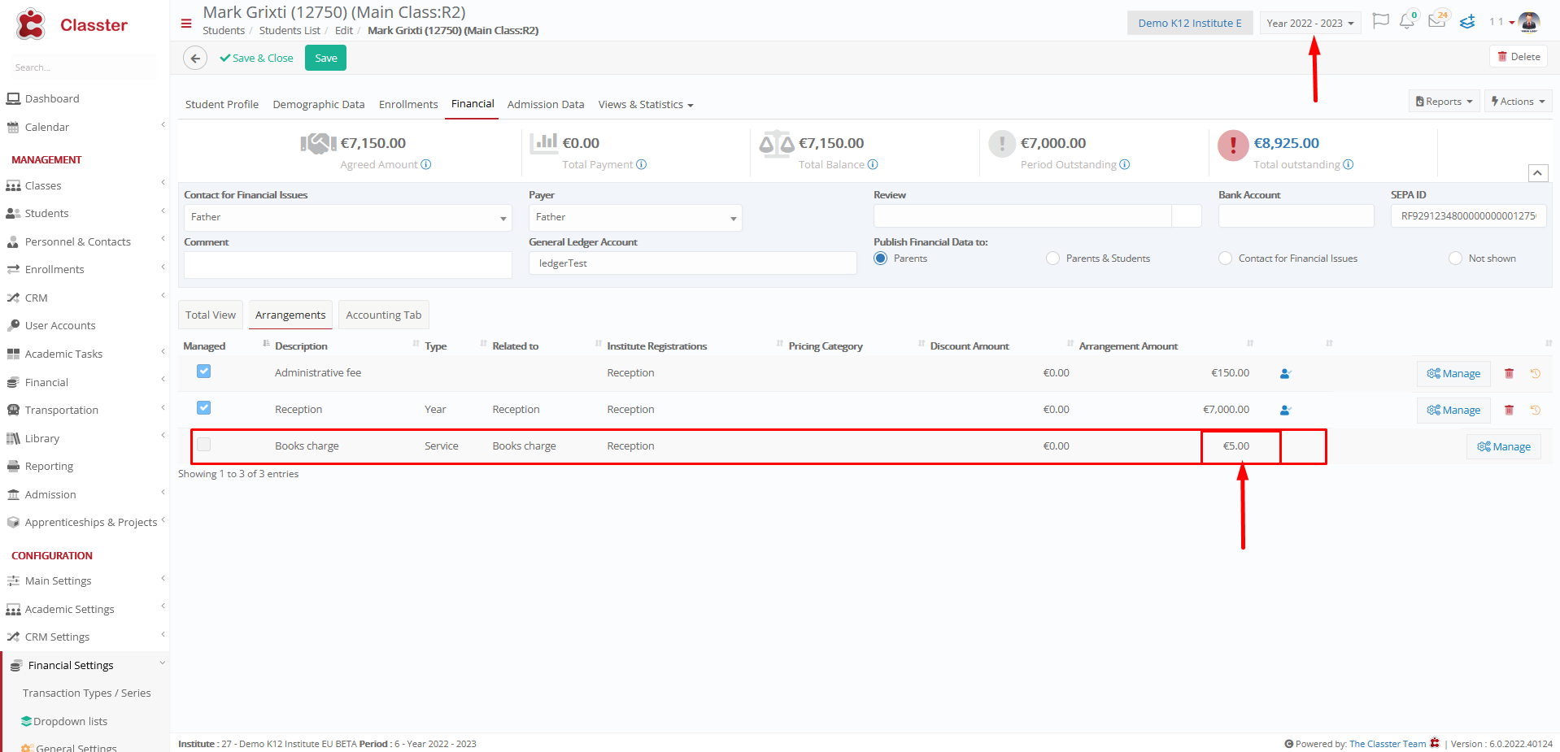This screenshot has width=1560, height=752.
Task: Click info icon next to Agreed Amount
Action: pyautogui.click(x=426, y=164)
